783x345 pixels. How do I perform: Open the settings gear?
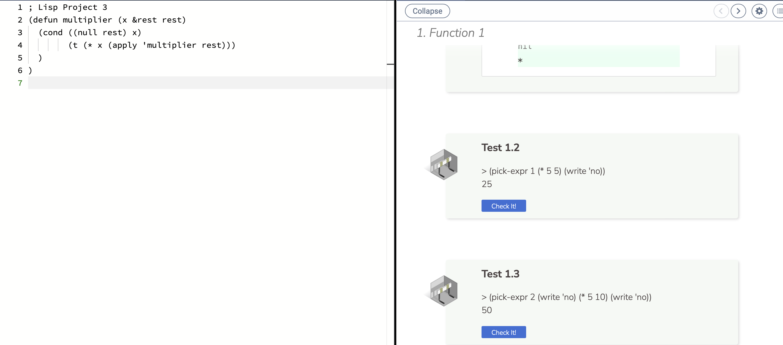[x=759, y=11]
